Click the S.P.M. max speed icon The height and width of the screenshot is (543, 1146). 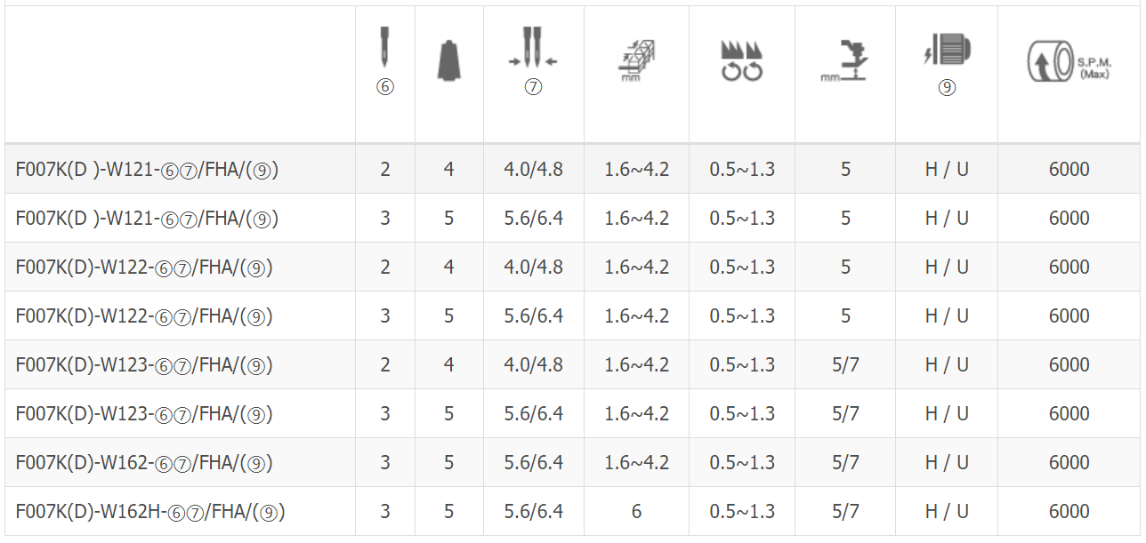pyautogui.click(x=1069, y=62)
